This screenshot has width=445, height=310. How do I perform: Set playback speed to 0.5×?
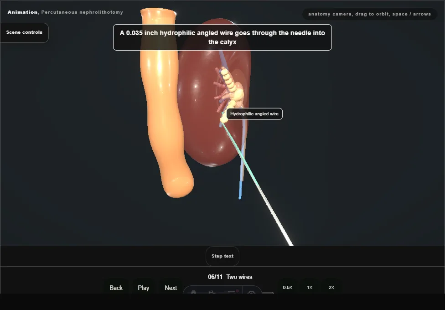tap(288, 287)
